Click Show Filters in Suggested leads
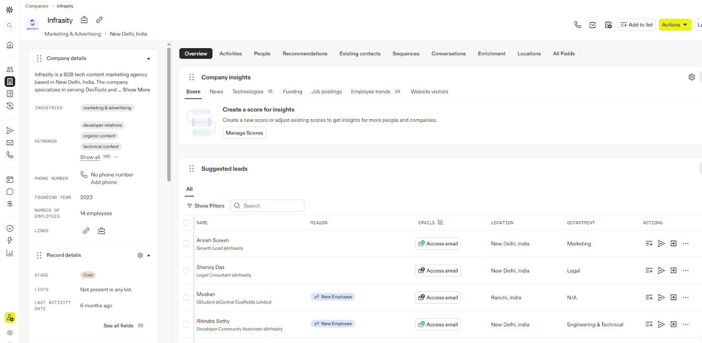This screenshot has height=343, width=702. pyautogui.click(x=205, y=205)
